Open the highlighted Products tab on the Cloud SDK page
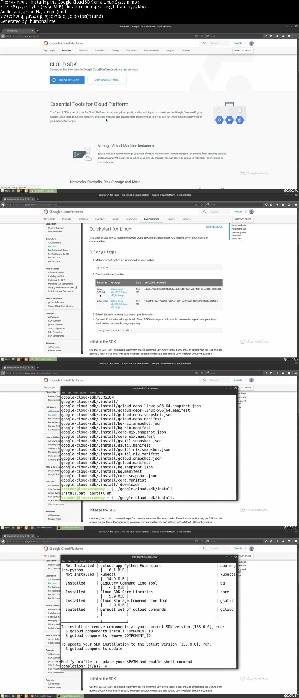This screenshot has width=299, height=698. pyautogui.click(x=67, y=51)
